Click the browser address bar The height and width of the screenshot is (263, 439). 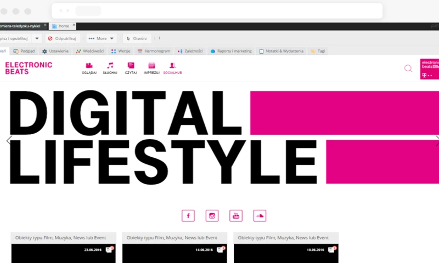coord(217,11)
